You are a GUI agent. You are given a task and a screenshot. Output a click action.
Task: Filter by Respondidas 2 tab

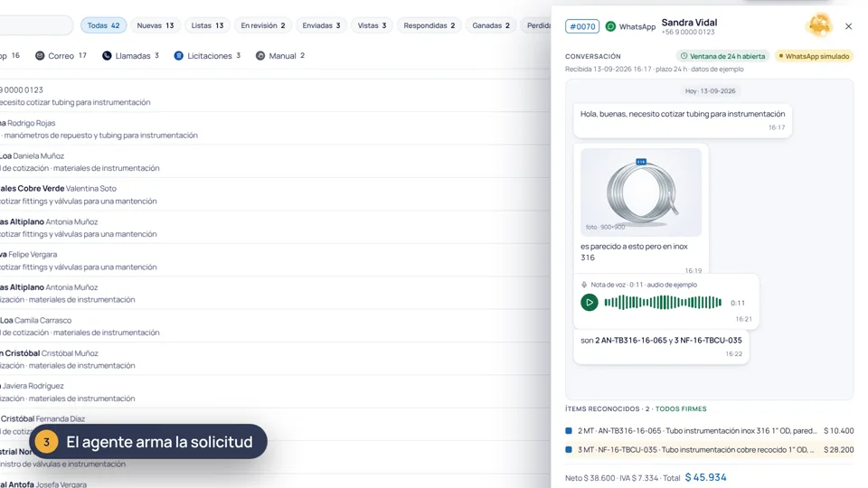coord(429,25)
